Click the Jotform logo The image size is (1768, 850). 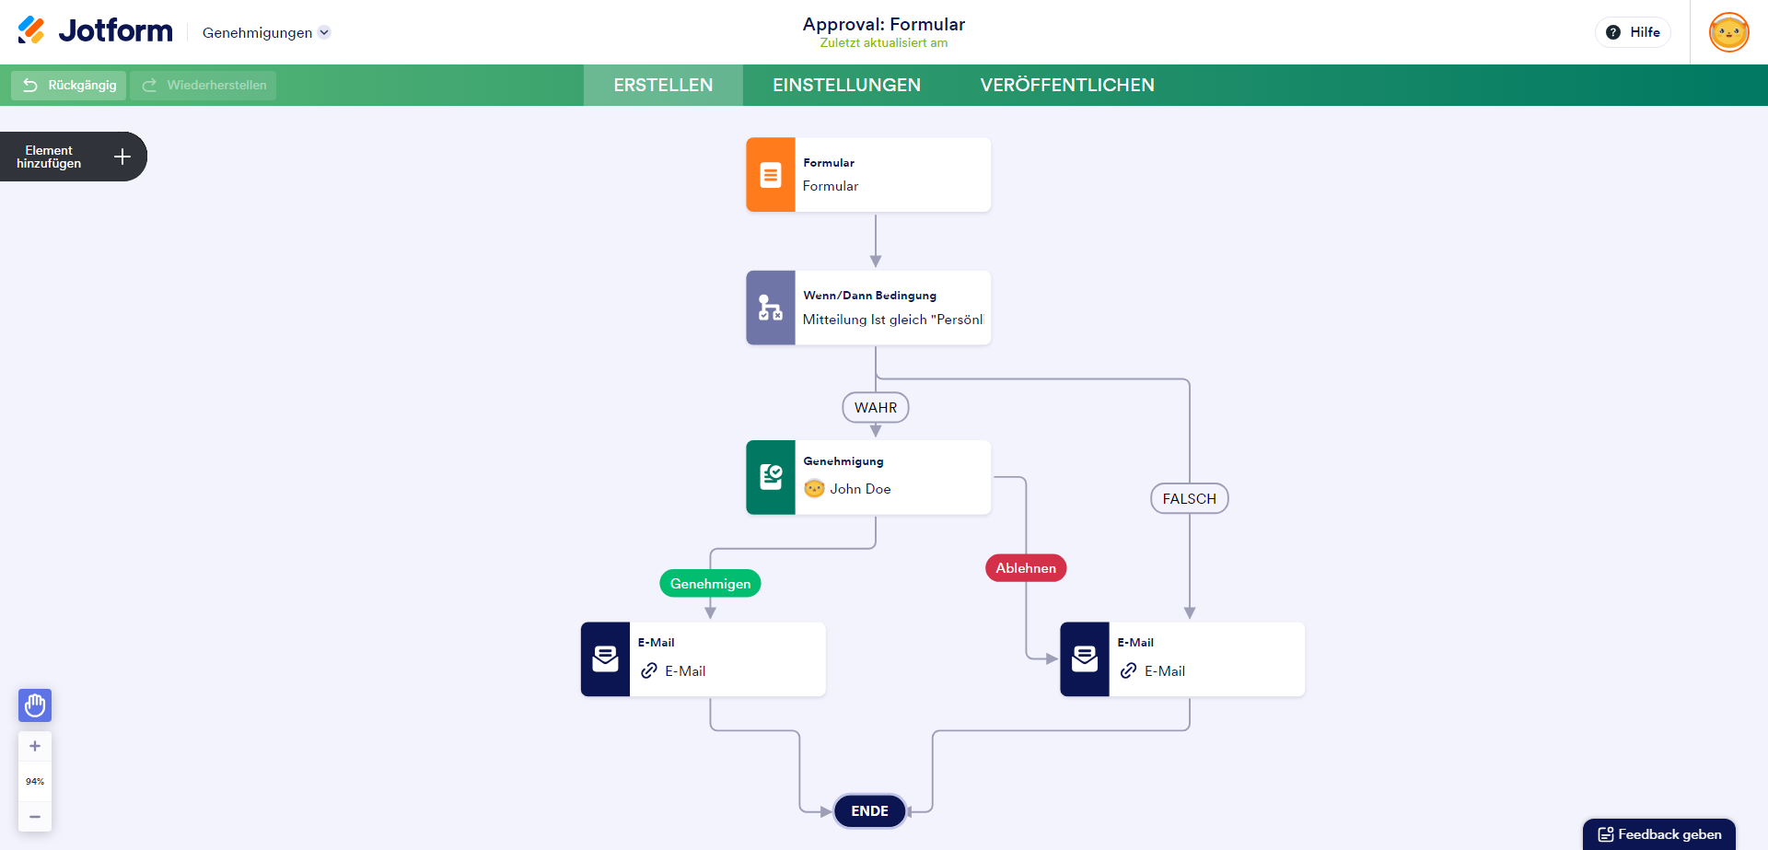point(96,31)
